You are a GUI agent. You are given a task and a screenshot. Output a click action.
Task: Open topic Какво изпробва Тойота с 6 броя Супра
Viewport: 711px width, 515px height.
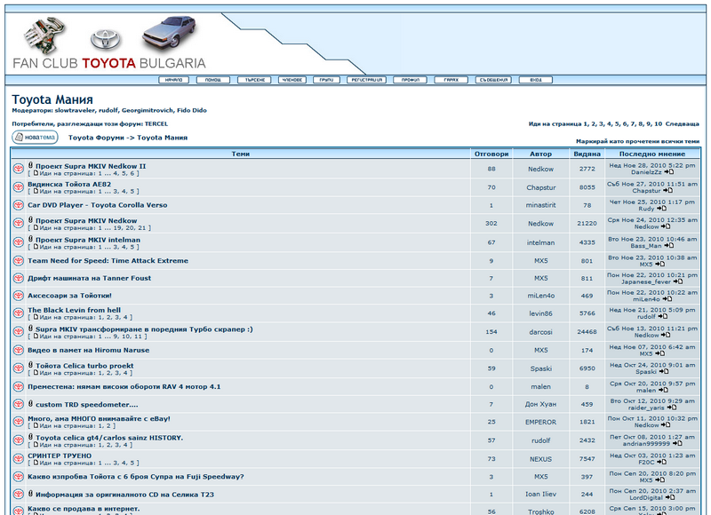[x=136, y=477]
